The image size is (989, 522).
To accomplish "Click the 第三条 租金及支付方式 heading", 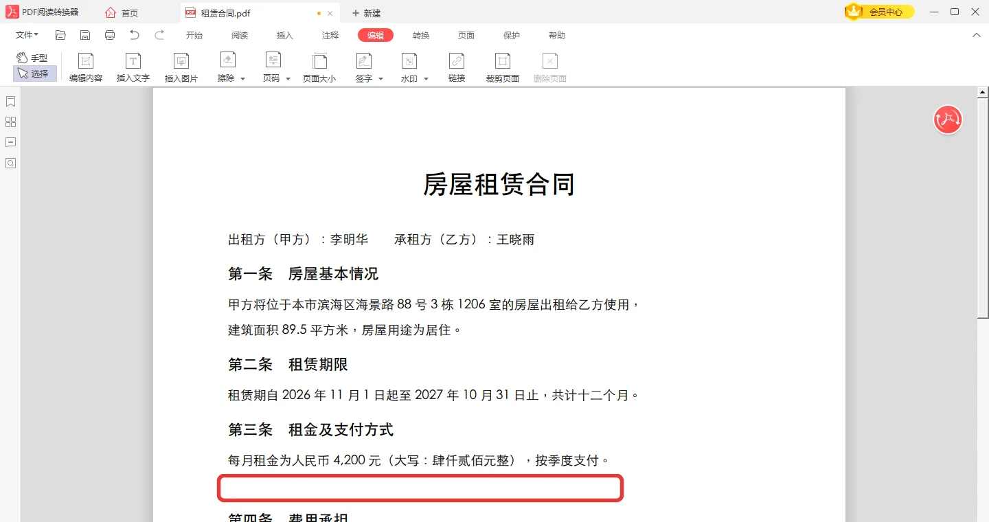I will click(x=311, y=430).
